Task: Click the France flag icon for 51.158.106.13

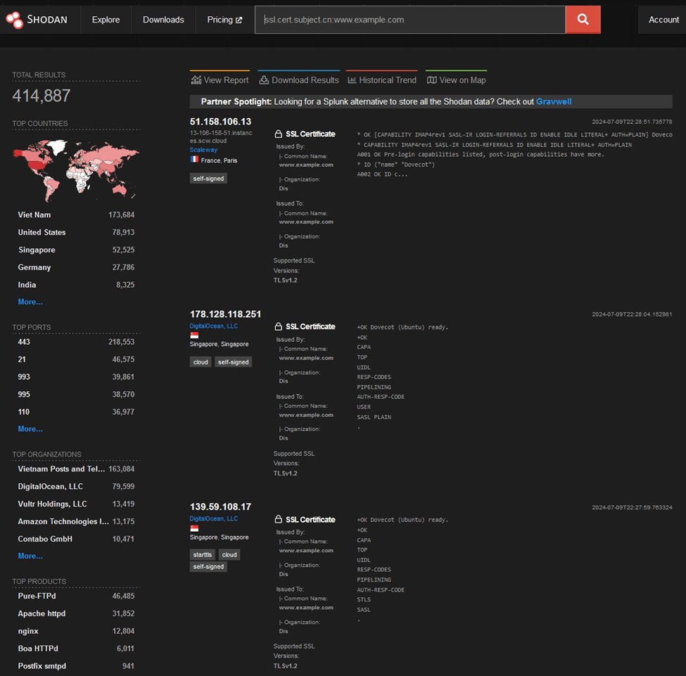Action: (194, 159)
